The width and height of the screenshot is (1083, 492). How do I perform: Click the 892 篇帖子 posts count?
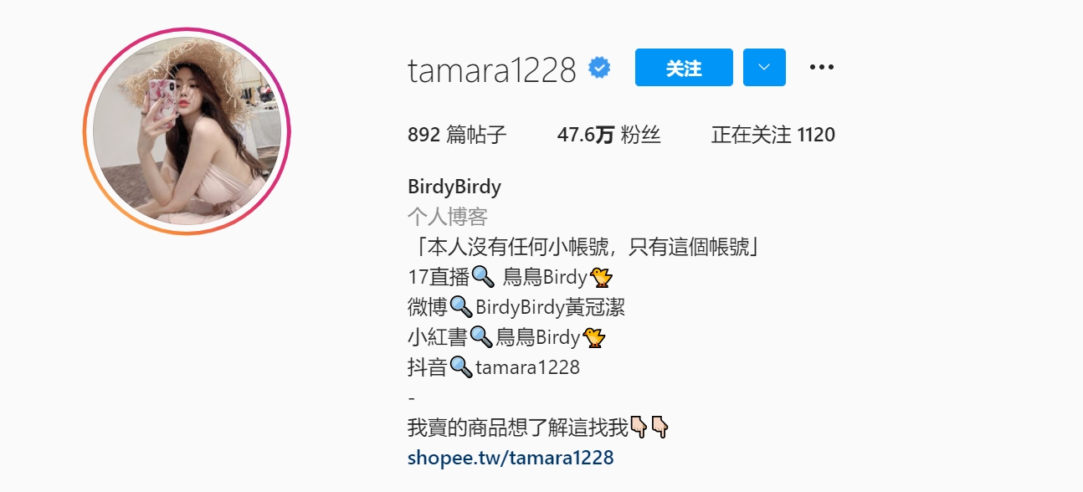click(x=457, y=135)
